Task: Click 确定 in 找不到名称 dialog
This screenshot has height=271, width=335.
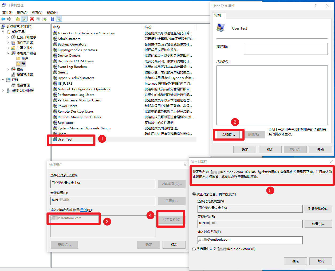Action: (295, 261)
